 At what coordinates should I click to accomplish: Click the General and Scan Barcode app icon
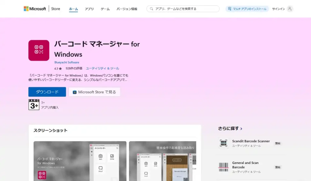point(224,166)
